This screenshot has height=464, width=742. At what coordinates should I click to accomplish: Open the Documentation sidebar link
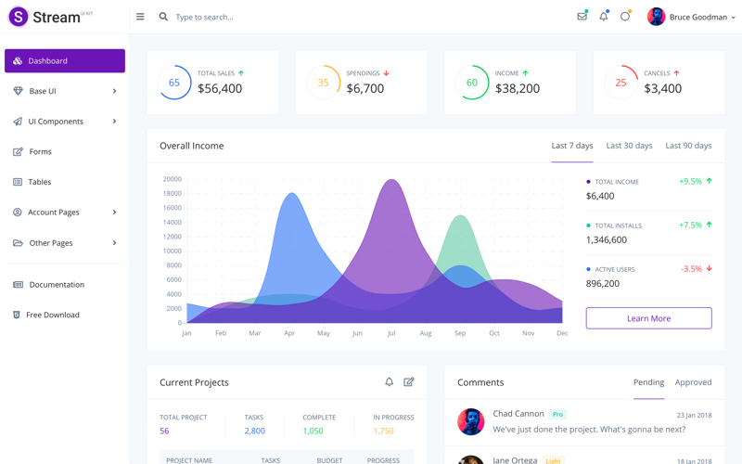pos(56,285)
